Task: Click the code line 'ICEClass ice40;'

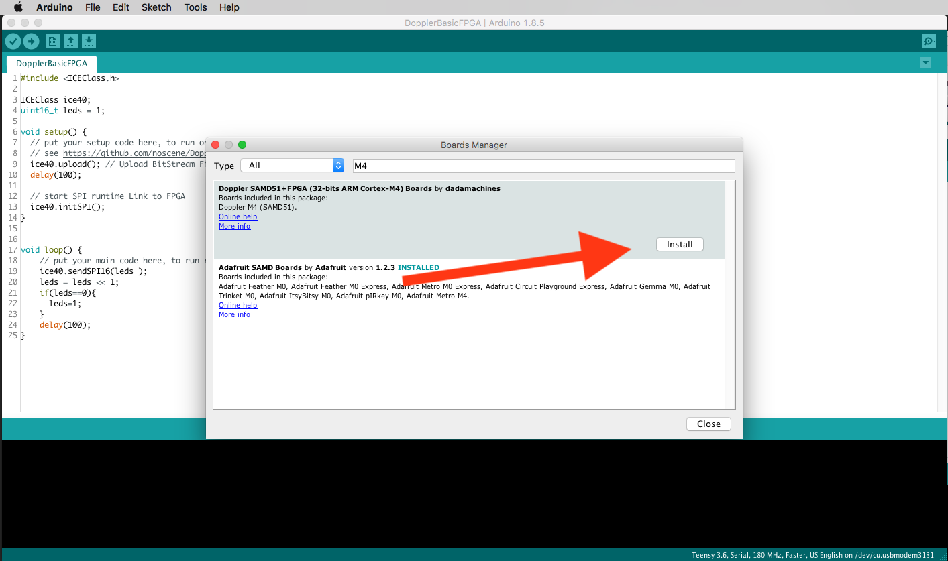Action: [x=56, y=100]
